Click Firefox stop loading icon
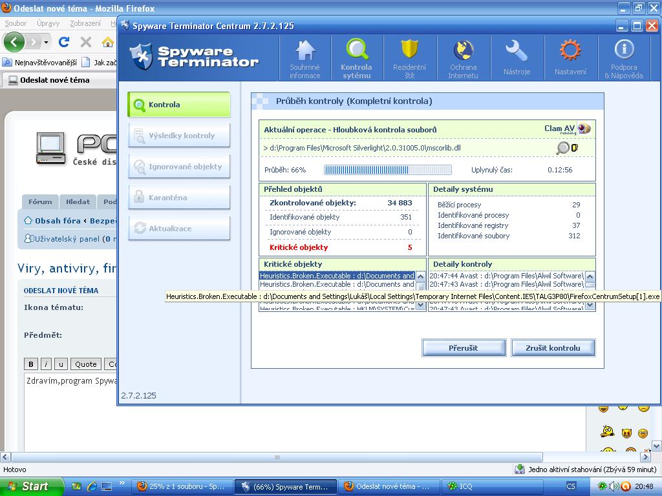This screenshot has width=662, height=496. pyautogui.click(x=86, y=42)
